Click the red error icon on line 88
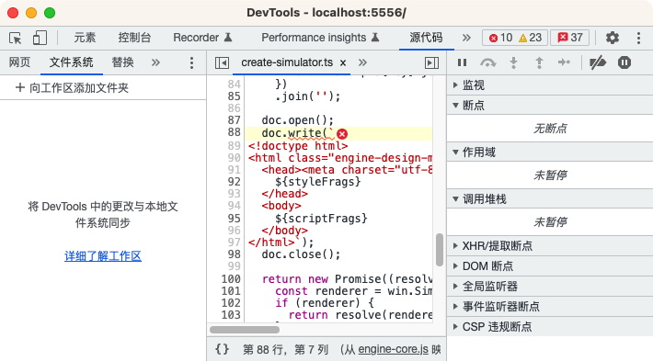Image resolution: width=653 pixels, height=361 pixels. click(x=342, y=134)
